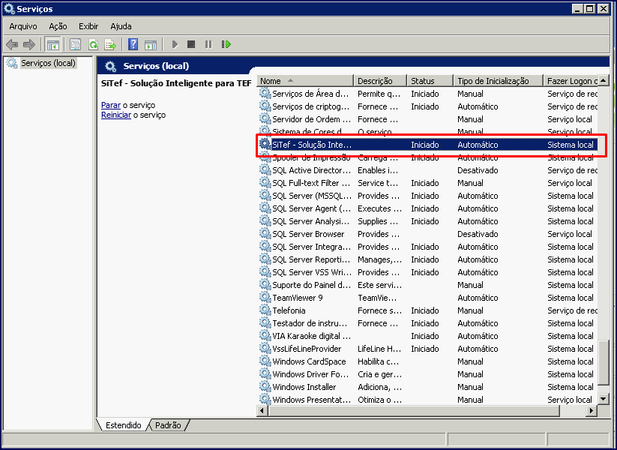Viewport: 617px width, 450px height.
Task: Switch to the Padrão tab
Action: click(x=168, y=425)
